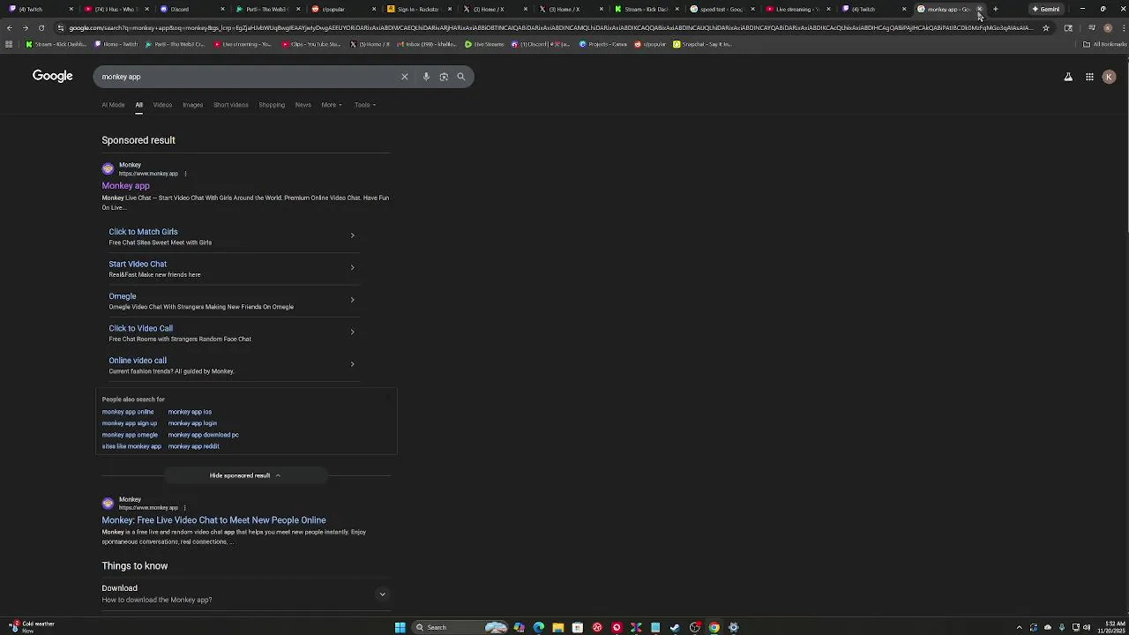Open the All Bookmarks folder

(1105, 44)
